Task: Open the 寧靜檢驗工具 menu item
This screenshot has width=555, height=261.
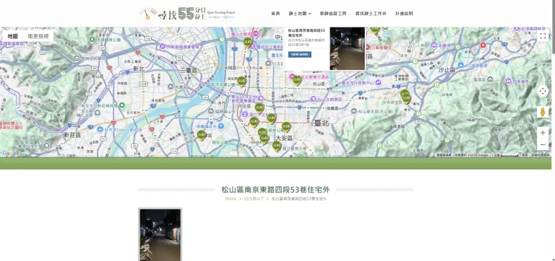Action: [x=333, y=14]
